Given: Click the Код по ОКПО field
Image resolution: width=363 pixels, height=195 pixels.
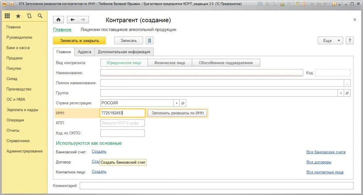Looking at the screenshot, I should 122,133.
